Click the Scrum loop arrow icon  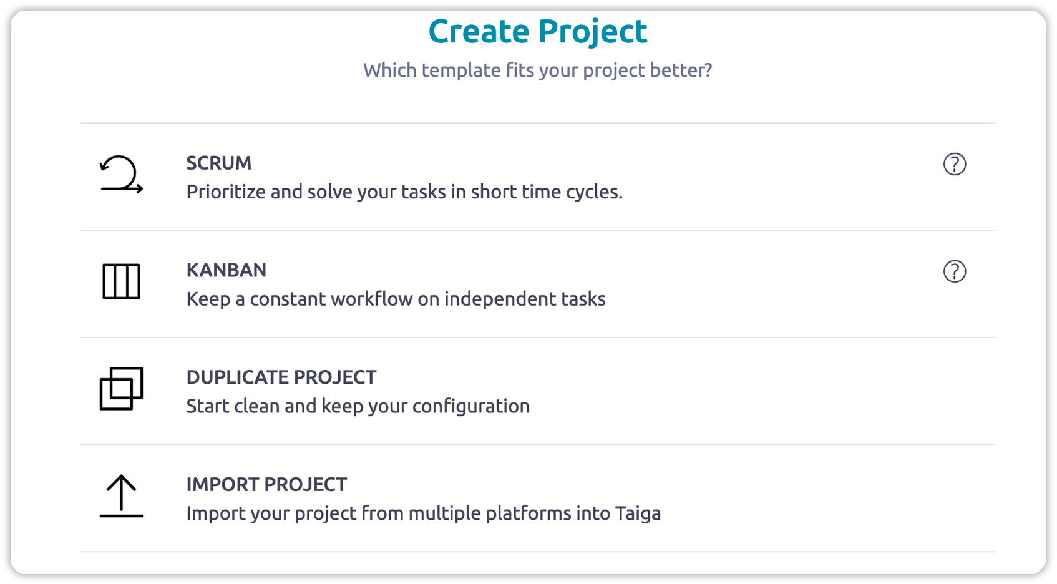tap(121, 174)
